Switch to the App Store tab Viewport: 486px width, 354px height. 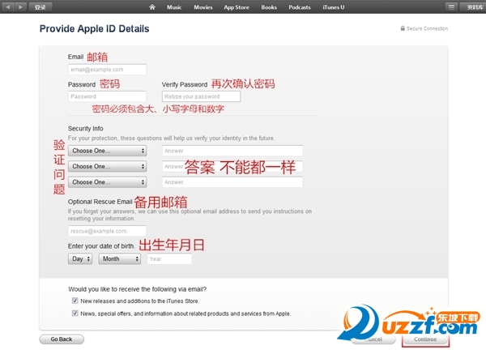237,7
